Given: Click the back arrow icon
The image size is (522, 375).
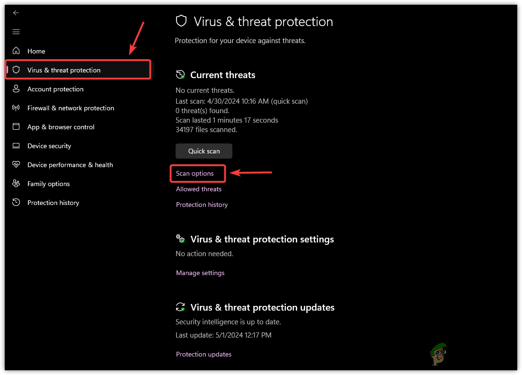Looking at the screenshot, I should coord(16,13).
